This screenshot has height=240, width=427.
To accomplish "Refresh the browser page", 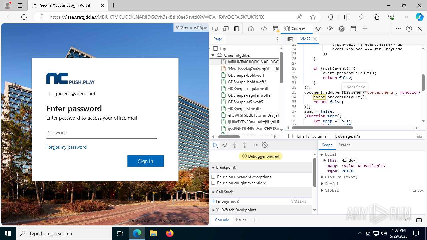I will pos(24,17).
